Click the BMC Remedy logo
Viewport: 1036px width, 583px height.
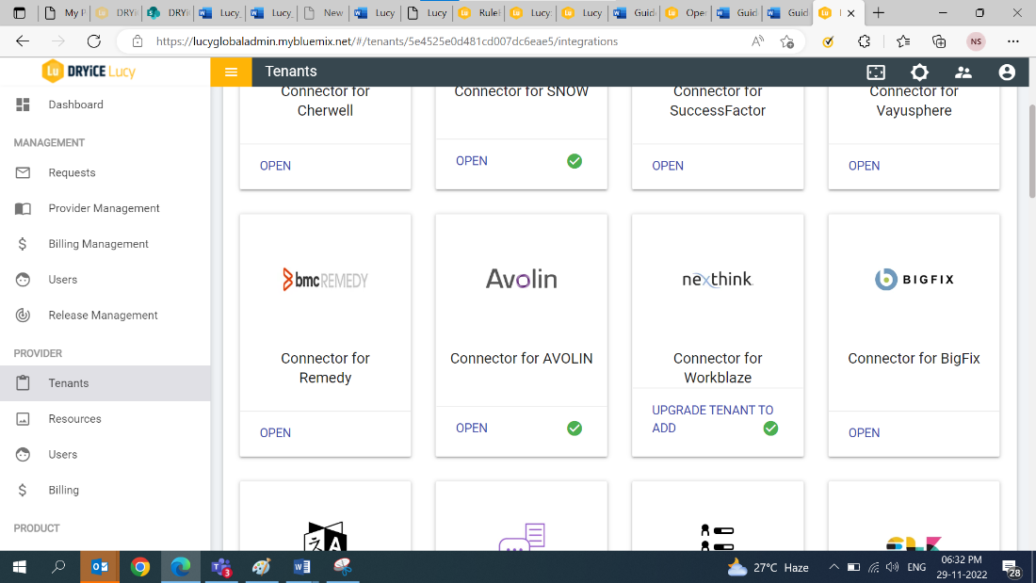point(325,280)
